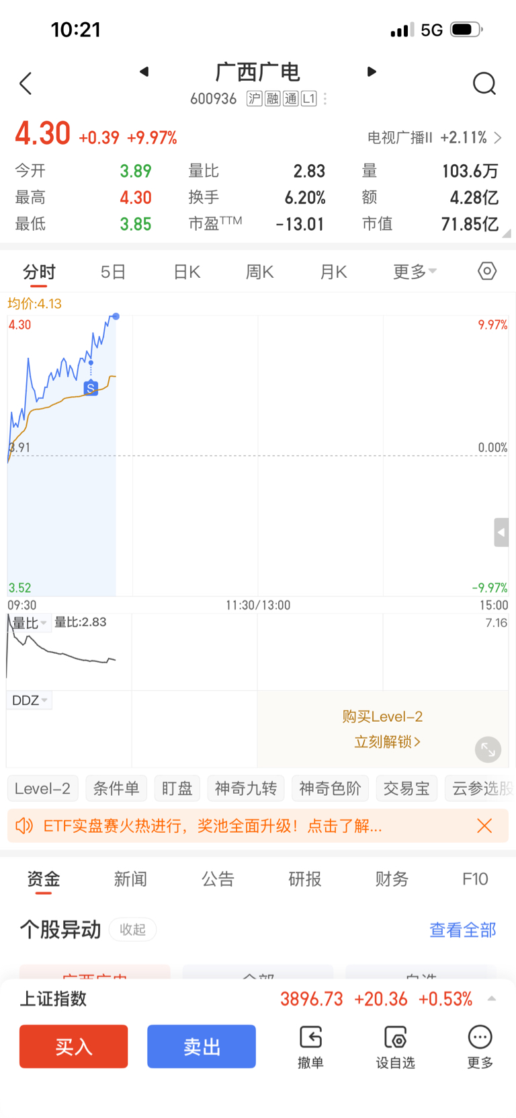
Task: Expand 上证指数 index bar arrow
Action: click(492, 999)
